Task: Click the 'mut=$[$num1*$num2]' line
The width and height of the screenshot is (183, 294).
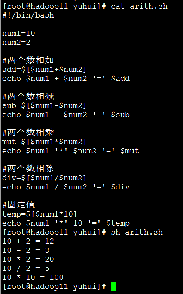Action: (x=44, y=142)
